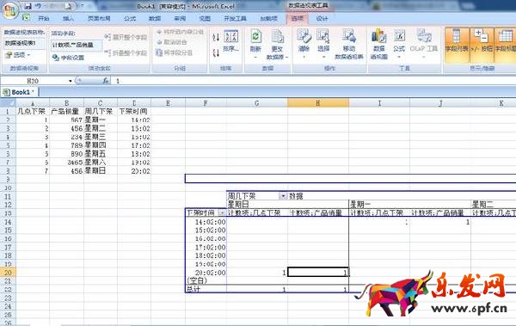Click the Sort (排序) dialog icon
The image size is (516, 326).
231,41
